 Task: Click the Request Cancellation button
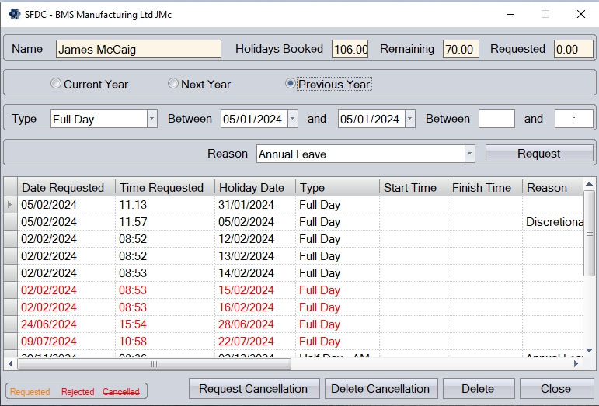tap(253, 389)
